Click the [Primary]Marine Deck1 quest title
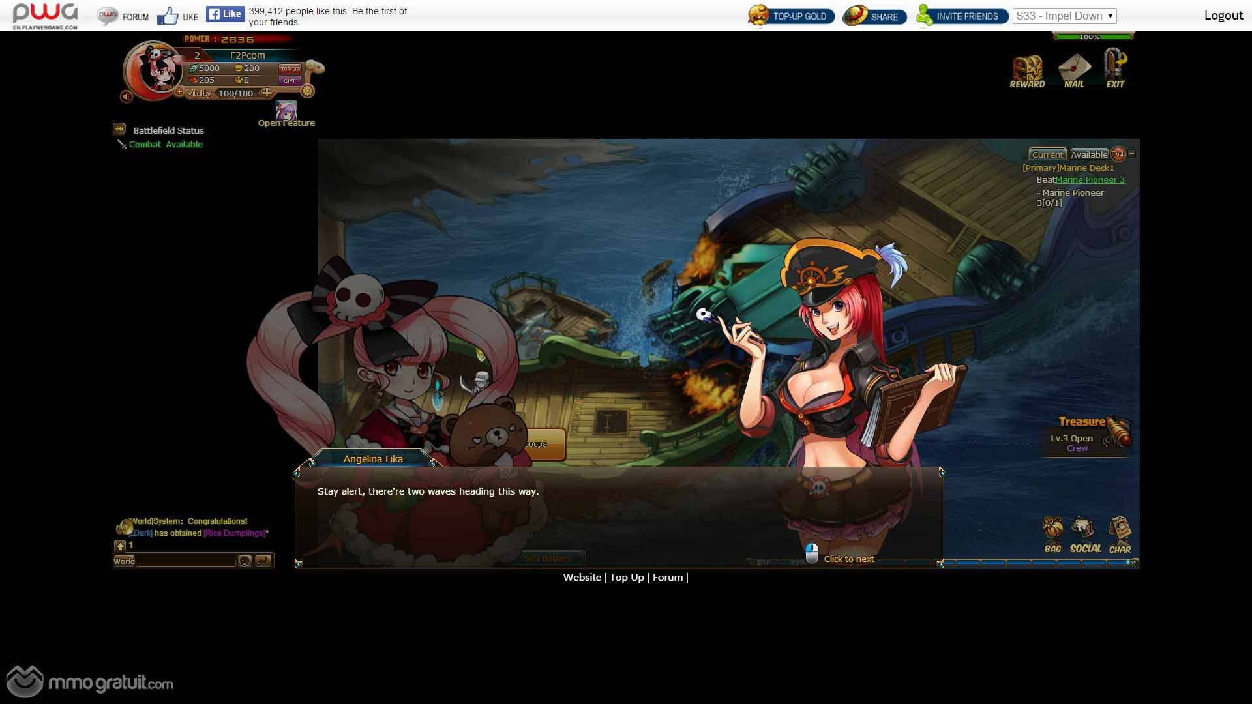Screen dimensions: 1252x704 [x=1068, y=168]
